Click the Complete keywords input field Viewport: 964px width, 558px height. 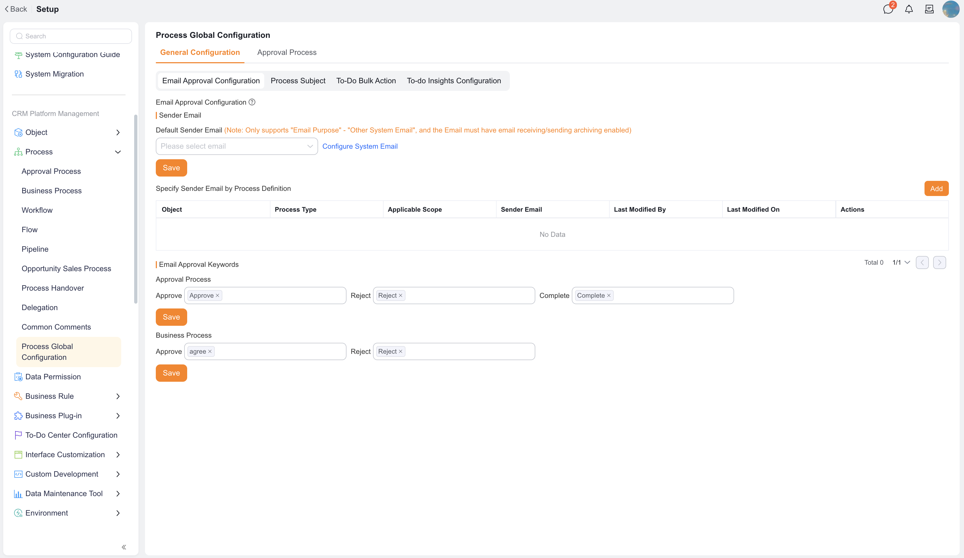tap(653, 296)
